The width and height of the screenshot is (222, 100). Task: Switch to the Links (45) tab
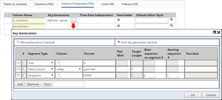(x=108, y=4)
